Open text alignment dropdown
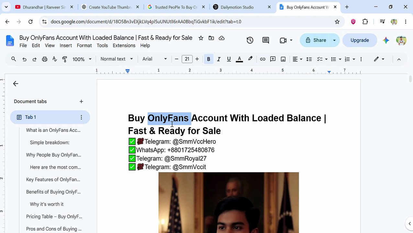The height and width of the screenshot is (233, 413). (297, 59)
